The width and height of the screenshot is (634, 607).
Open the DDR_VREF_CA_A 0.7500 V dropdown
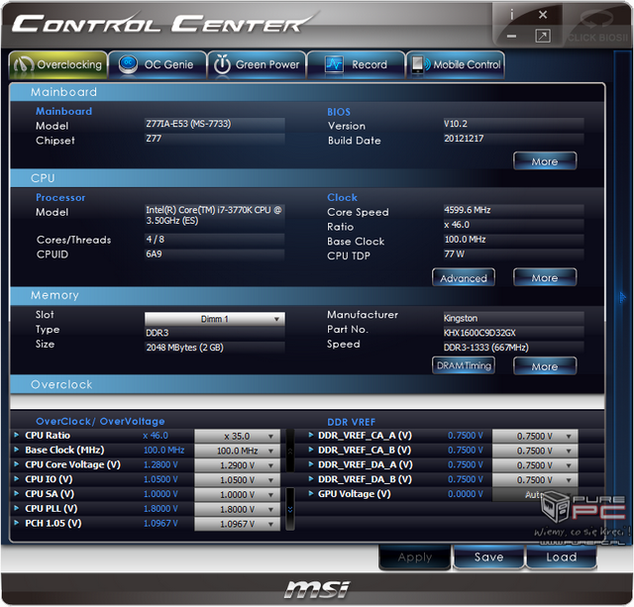point(535,436)
